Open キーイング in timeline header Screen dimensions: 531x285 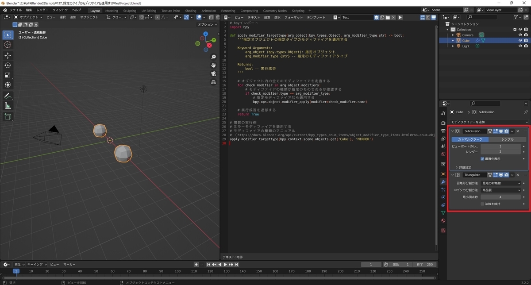coord(36,264)
